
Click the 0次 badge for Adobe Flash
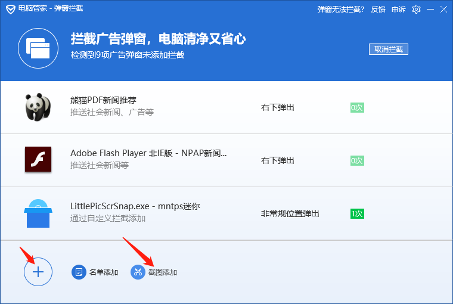tap(357, 161)
